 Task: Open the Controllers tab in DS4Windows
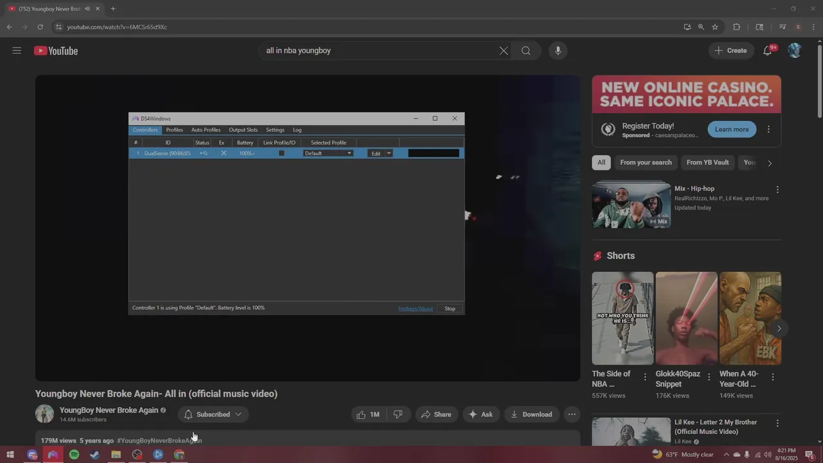145,130
